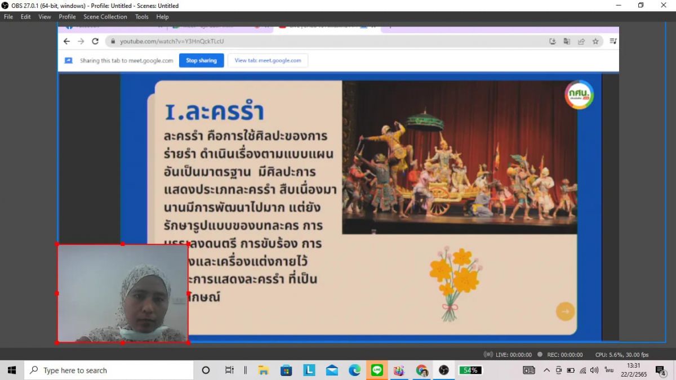Reload the YouTube page

coord(95,42)
